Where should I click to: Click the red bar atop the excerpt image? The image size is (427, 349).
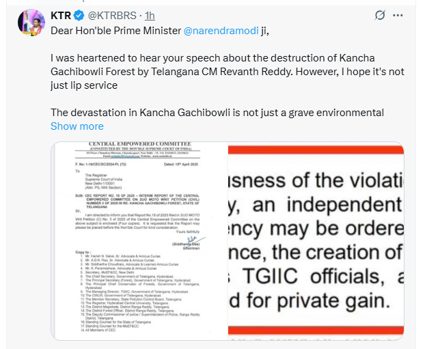coord(316,150)
